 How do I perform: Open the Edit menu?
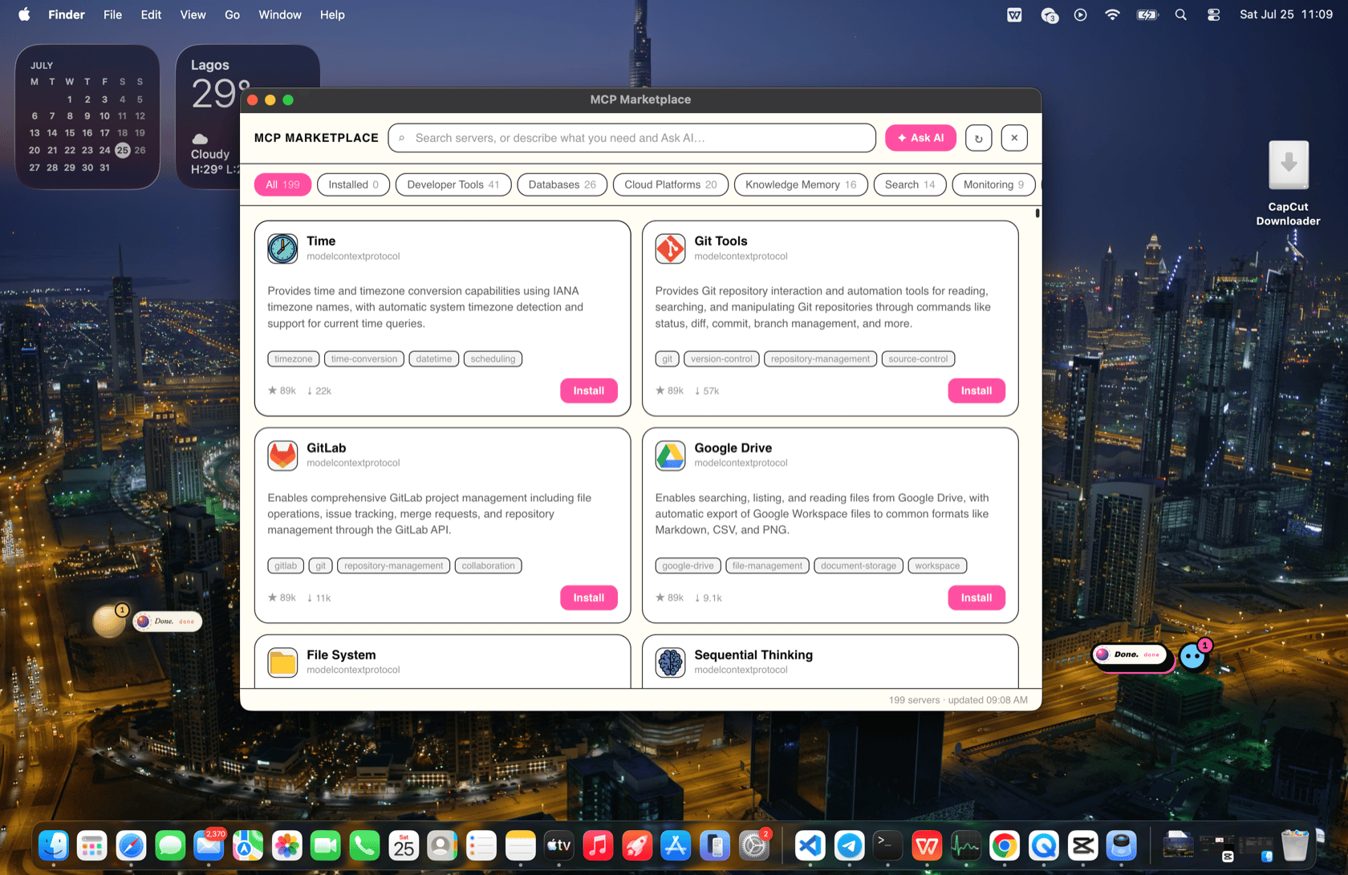pyautogui.click(x=151, y=14)
